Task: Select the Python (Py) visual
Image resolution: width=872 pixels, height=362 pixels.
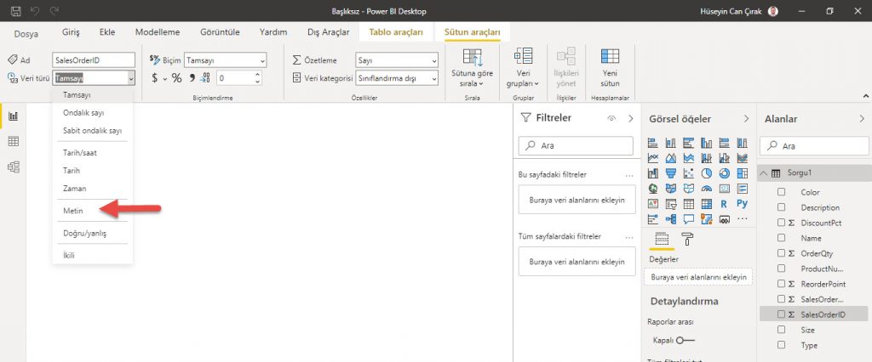Action: [742, 204]
